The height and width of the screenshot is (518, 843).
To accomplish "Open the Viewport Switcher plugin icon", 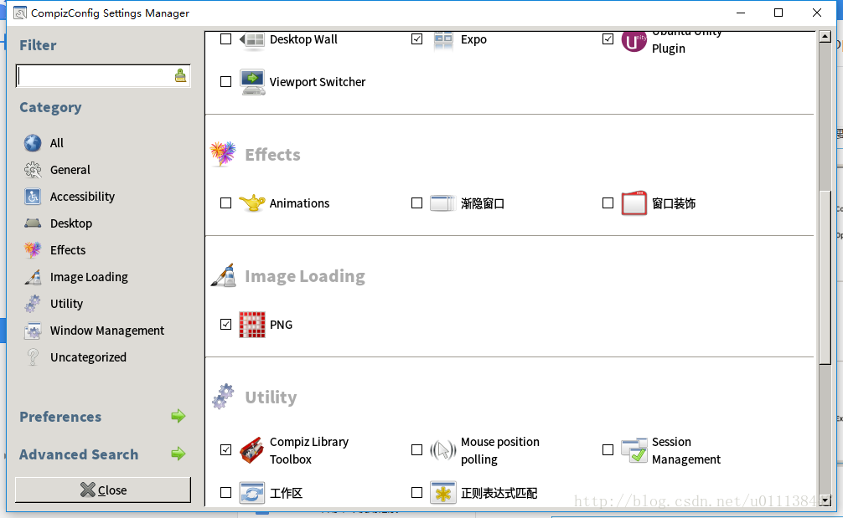I will (x=252, y=82).
